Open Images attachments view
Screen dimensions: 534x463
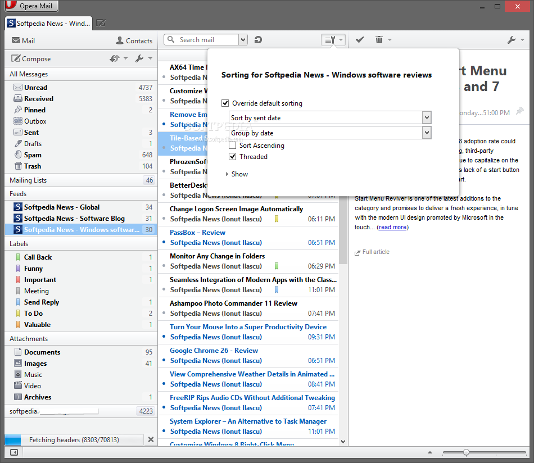(x=82, y=363)
